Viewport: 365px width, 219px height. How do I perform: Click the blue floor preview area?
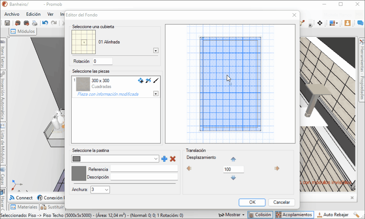tap(230, 84)
